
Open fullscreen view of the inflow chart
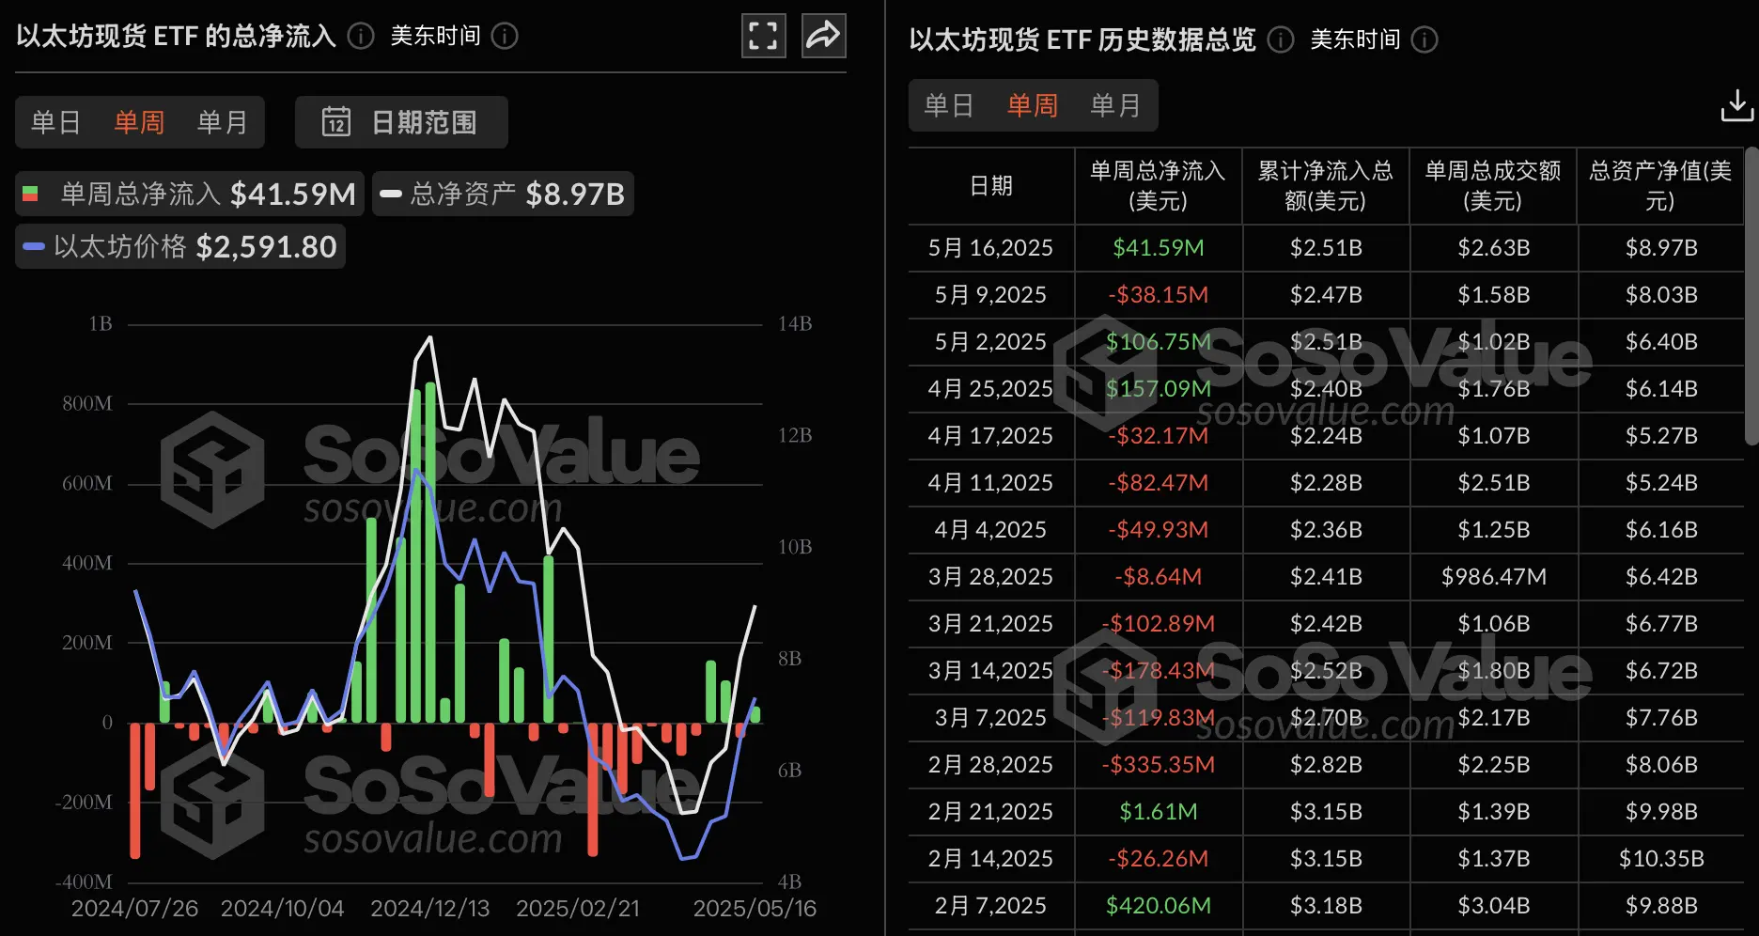click(763, 35)
